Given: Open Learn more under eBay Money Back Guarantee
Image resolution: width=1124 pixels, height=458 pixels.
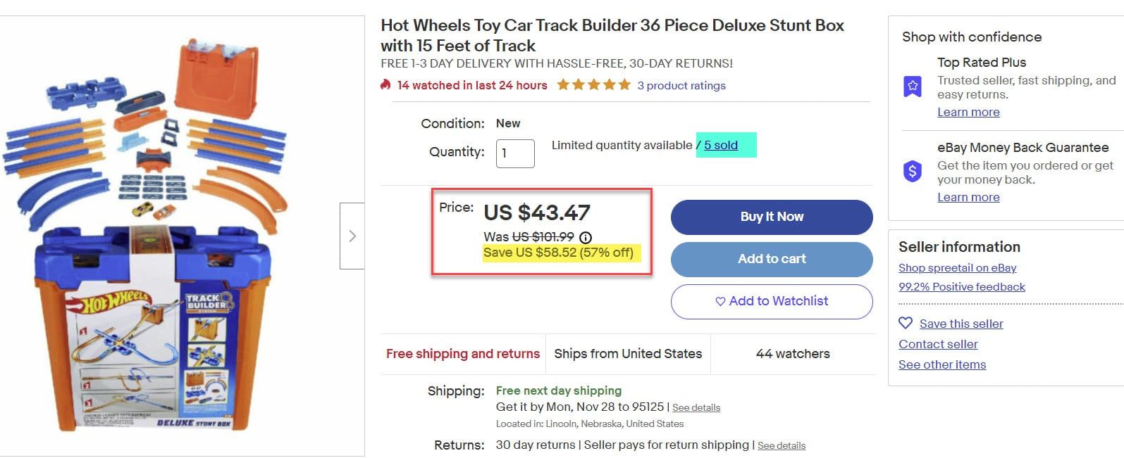Looking at the screenshot, I should [x=968, y=197].
